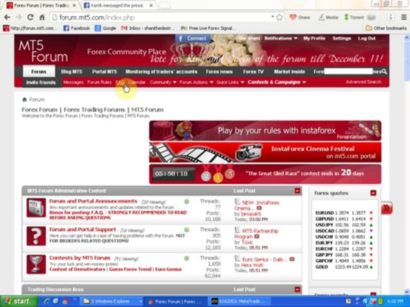Collapse Trading Discussion Area section

point(297,290)
